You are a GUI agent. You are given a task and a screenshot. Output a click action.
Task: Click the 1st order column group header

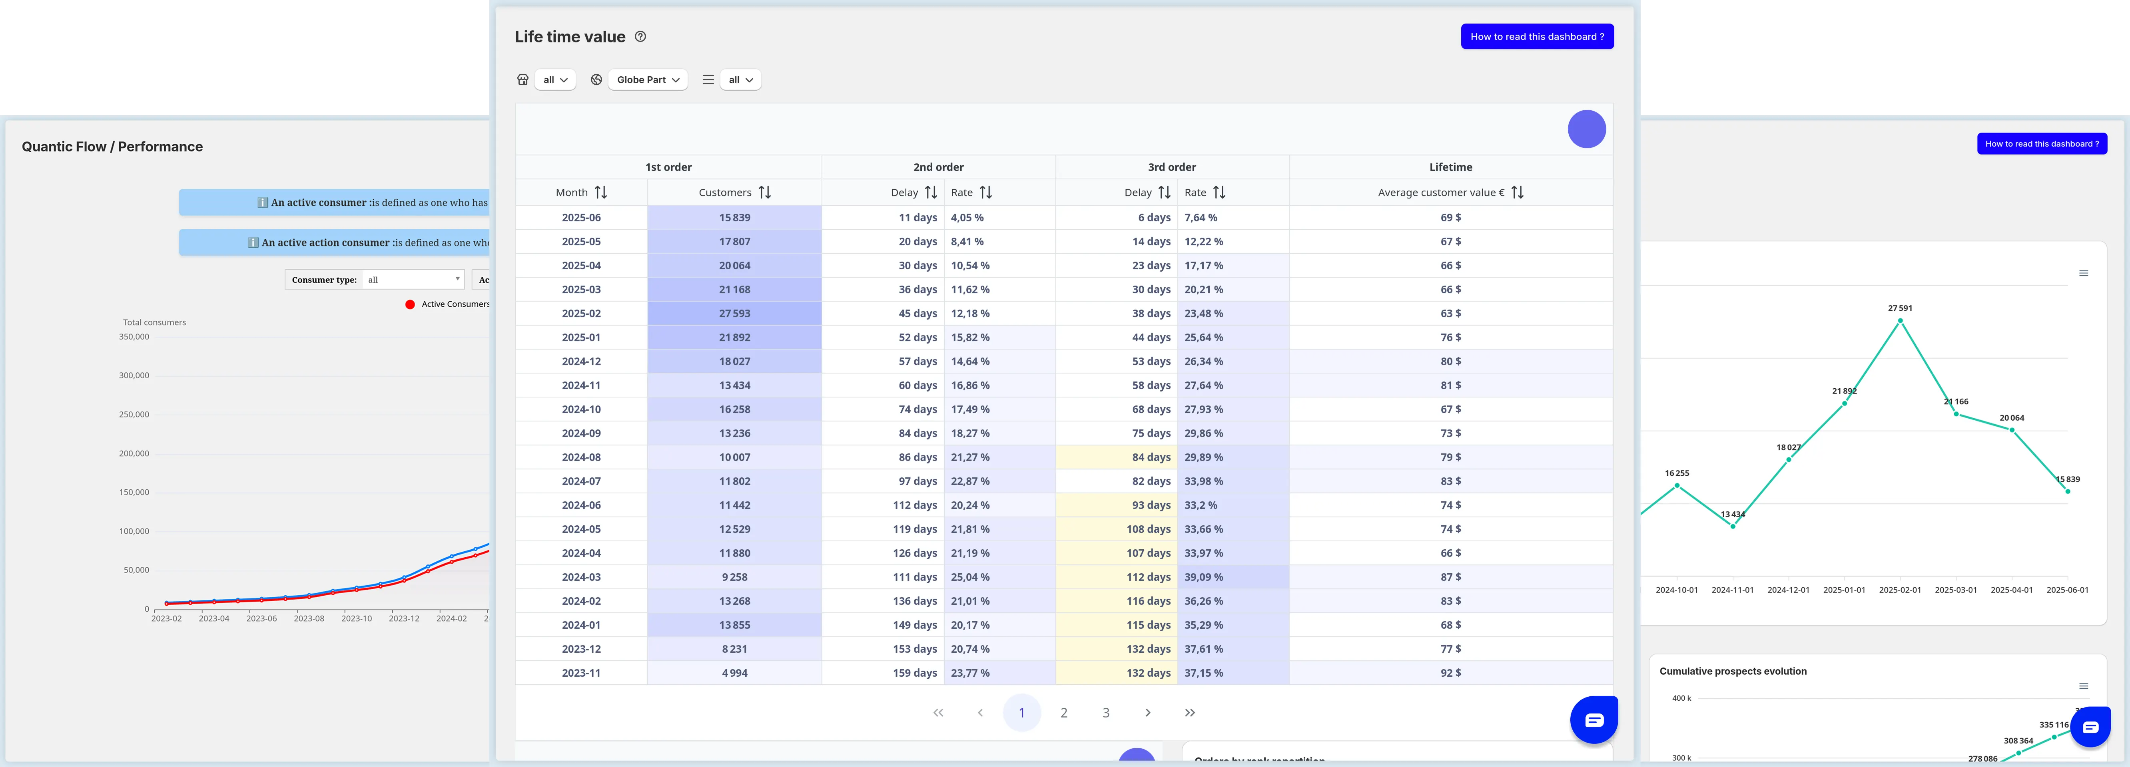coord(668,167)
